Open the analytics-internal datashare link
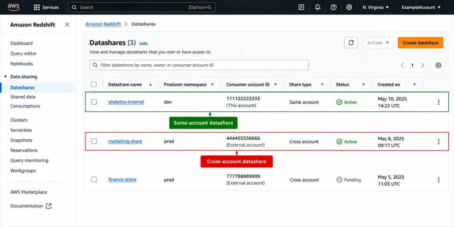The width and height of the screenshot is (454, 227). click(126, 102)
